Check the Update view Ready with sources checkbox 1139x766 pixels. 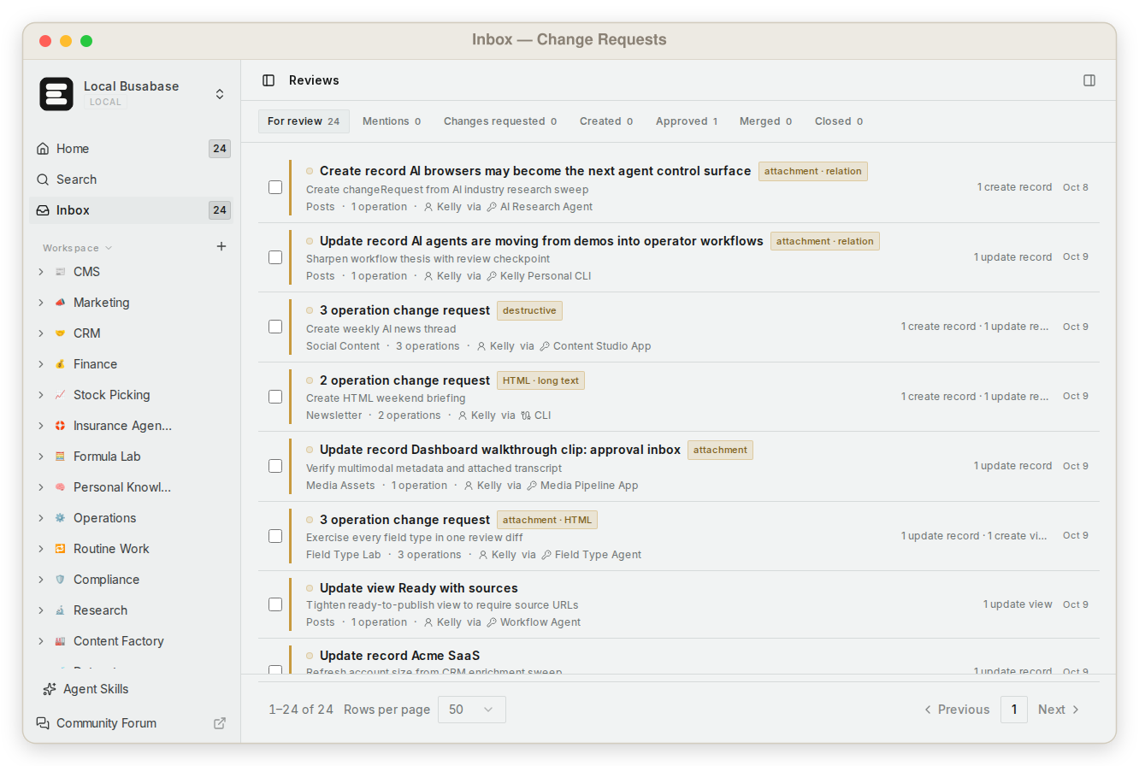tap(275, 604)
